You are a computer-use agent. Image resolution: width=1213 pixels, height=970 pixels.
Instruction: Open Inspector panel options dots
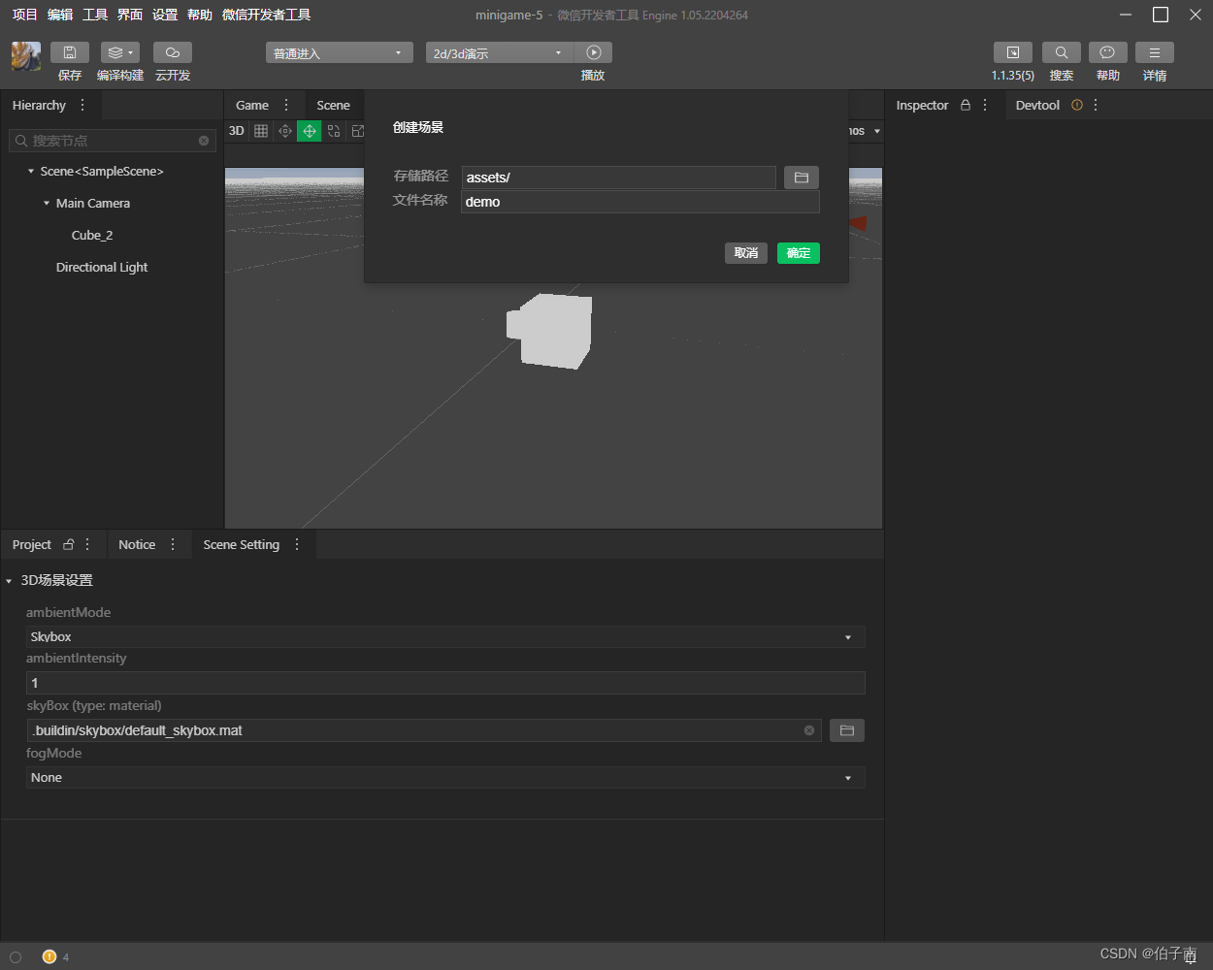[x=985, y=105]
